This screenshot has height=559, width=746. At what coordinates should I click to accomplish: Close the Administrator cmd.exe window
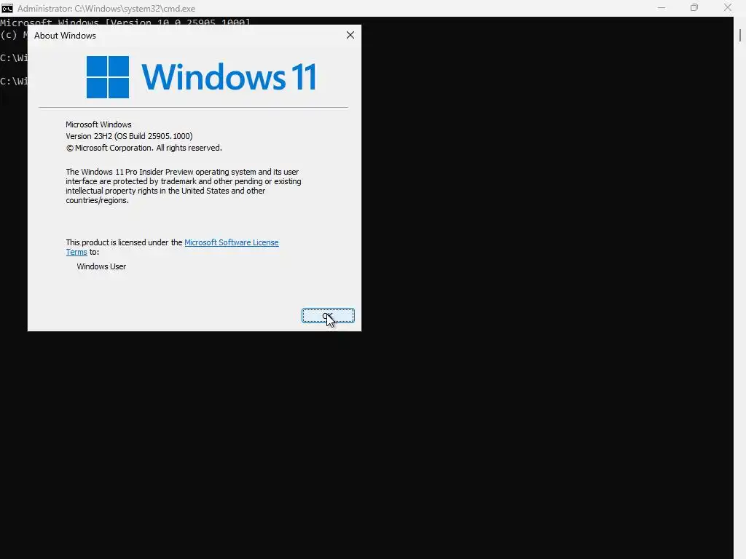728,8
